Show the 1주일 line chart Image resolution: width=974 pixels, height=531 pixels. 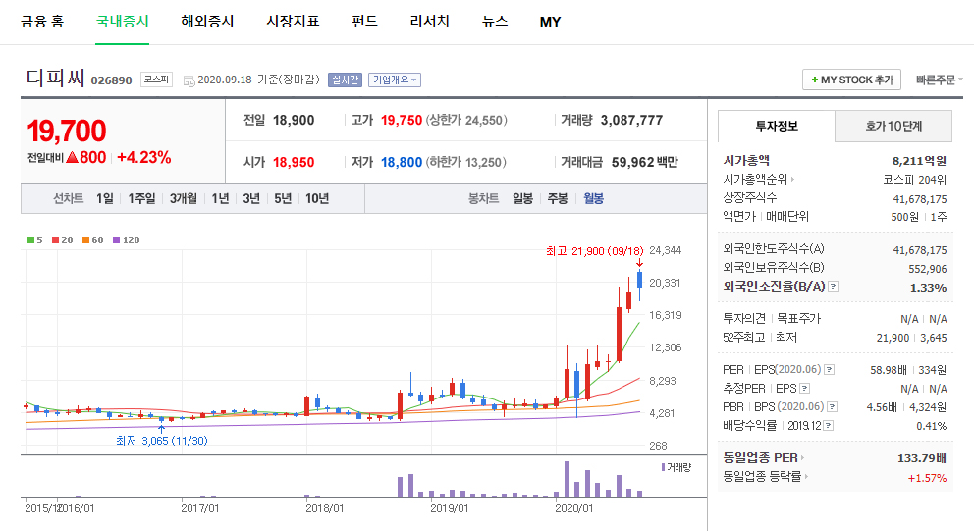[141, 198]
